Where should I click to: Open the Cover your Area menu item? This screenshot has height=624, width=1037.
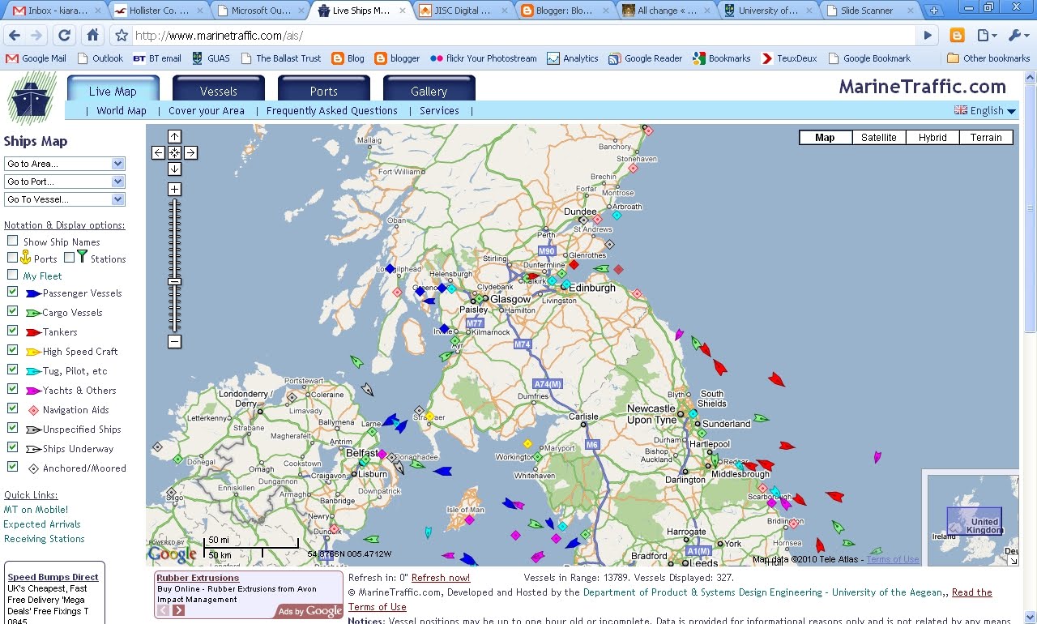[x=207, y=110]
